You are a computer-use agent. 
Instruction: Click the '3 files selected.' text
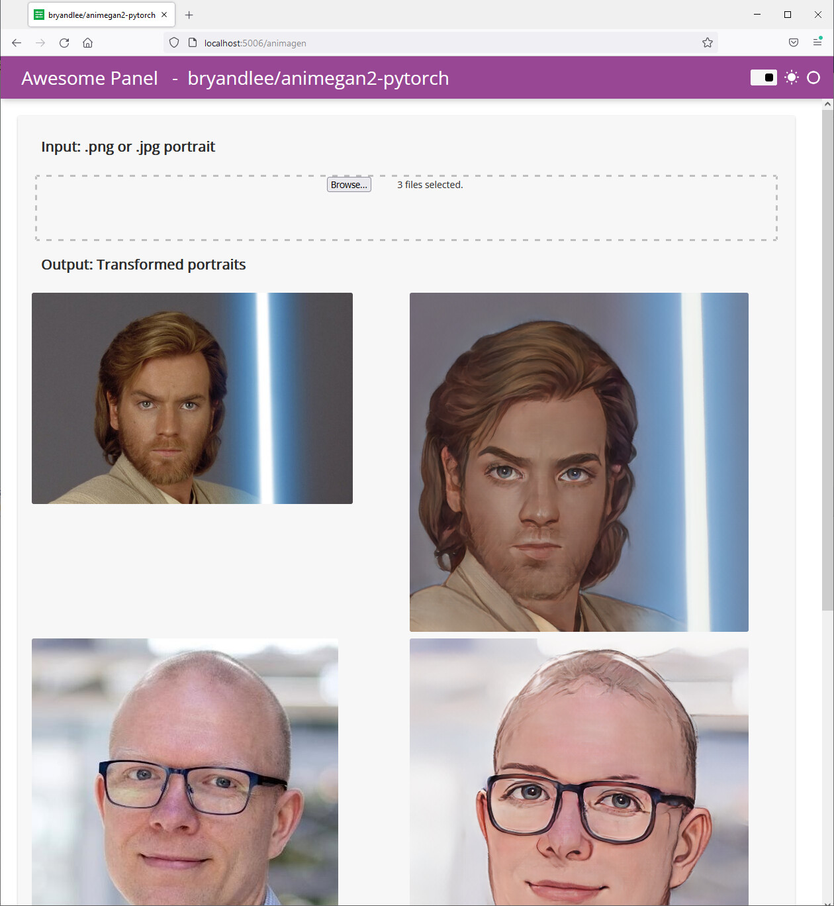pos(430,185)
